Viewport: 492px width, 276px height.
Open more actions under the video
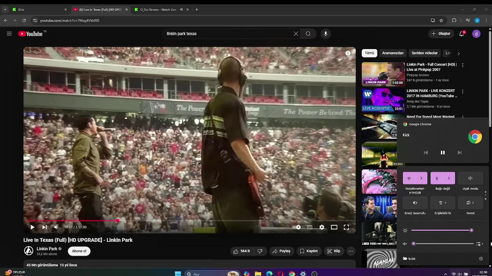coord(351,251)
